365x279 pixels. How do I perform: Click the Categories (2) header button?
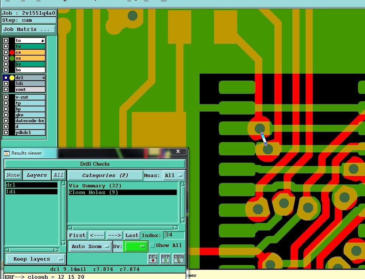click(x=105, y=176)
